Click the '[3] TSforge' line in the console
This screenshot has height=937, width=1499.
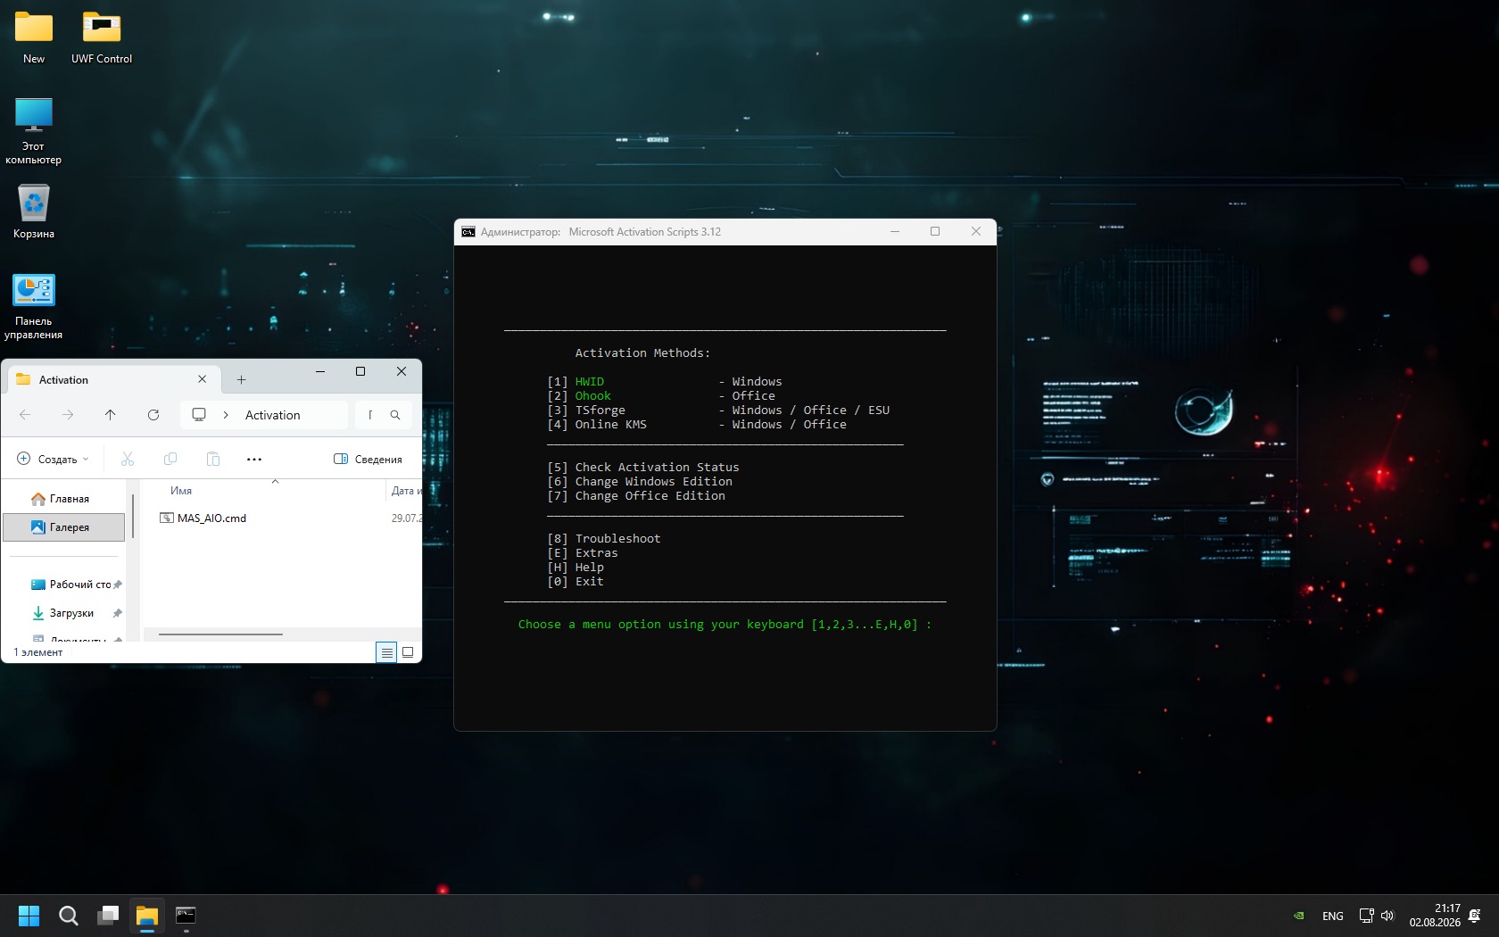tap(718, 410)
